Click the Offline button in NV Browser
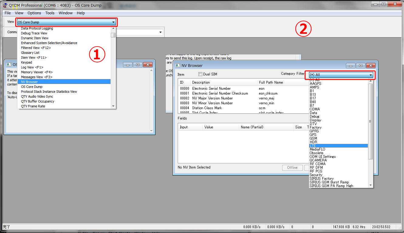 [x=292, y=168]
